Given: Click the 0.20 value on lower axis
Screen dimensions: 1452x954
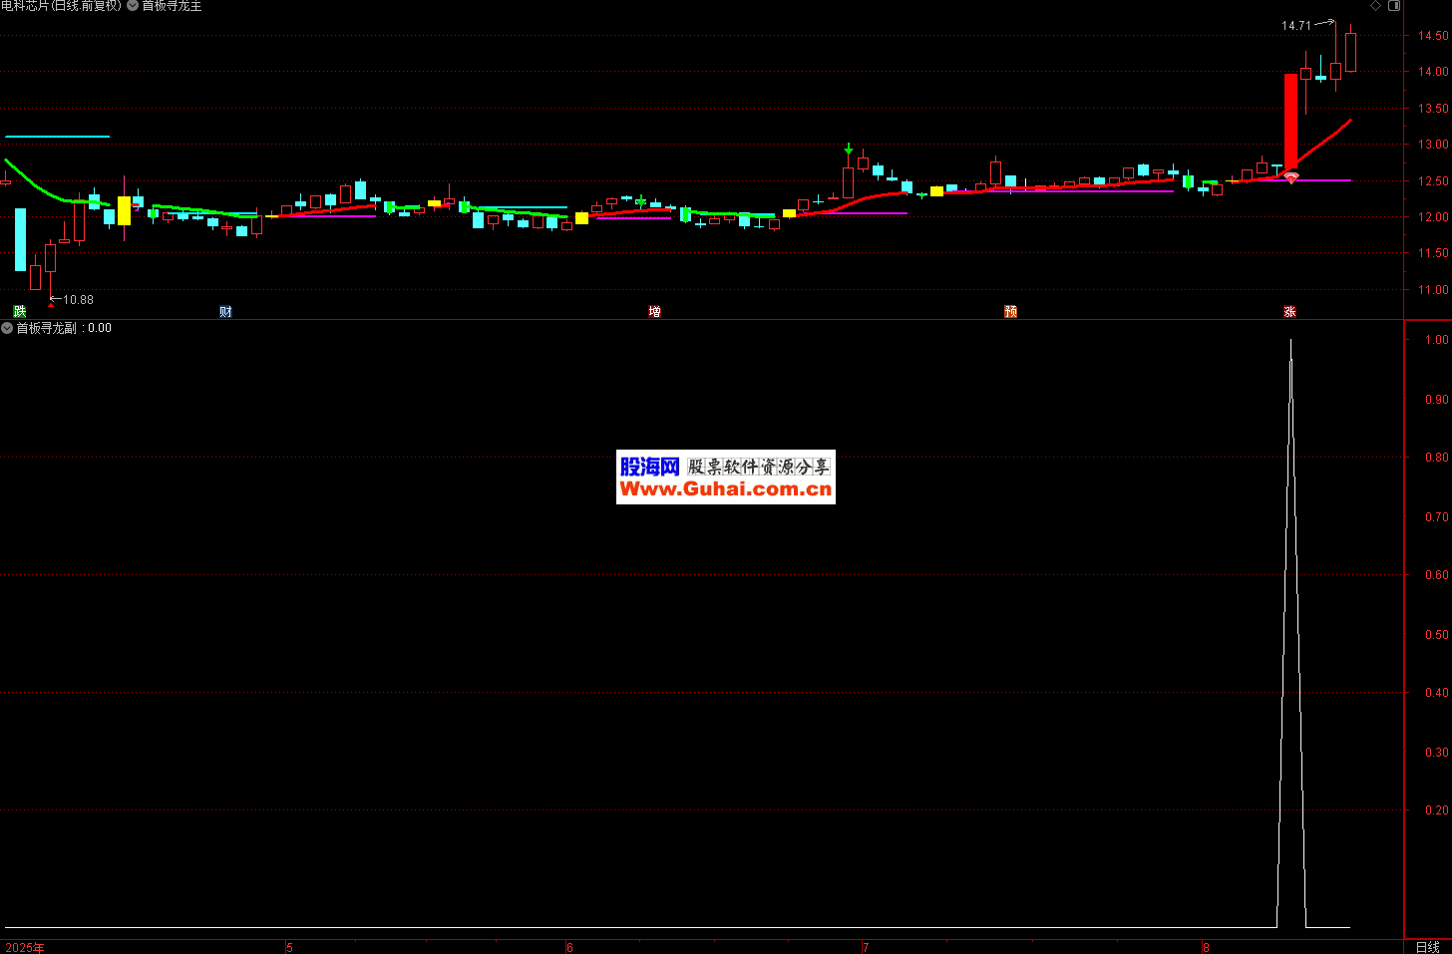Looking at the screenshot, I should point(1436,810).
